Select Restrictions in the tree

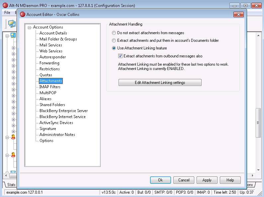[x=49, y=69]
